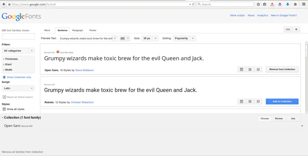This screenshot has height=156, width=308.
Task: Select the Sentence tab
Action: click(x=63, y=30)
